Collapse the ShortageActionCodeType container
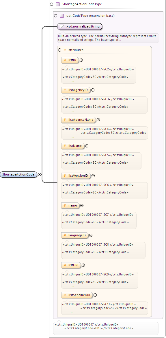Image resolution: width=166 pixels, height=338 pixels. (x=52, y=4)
